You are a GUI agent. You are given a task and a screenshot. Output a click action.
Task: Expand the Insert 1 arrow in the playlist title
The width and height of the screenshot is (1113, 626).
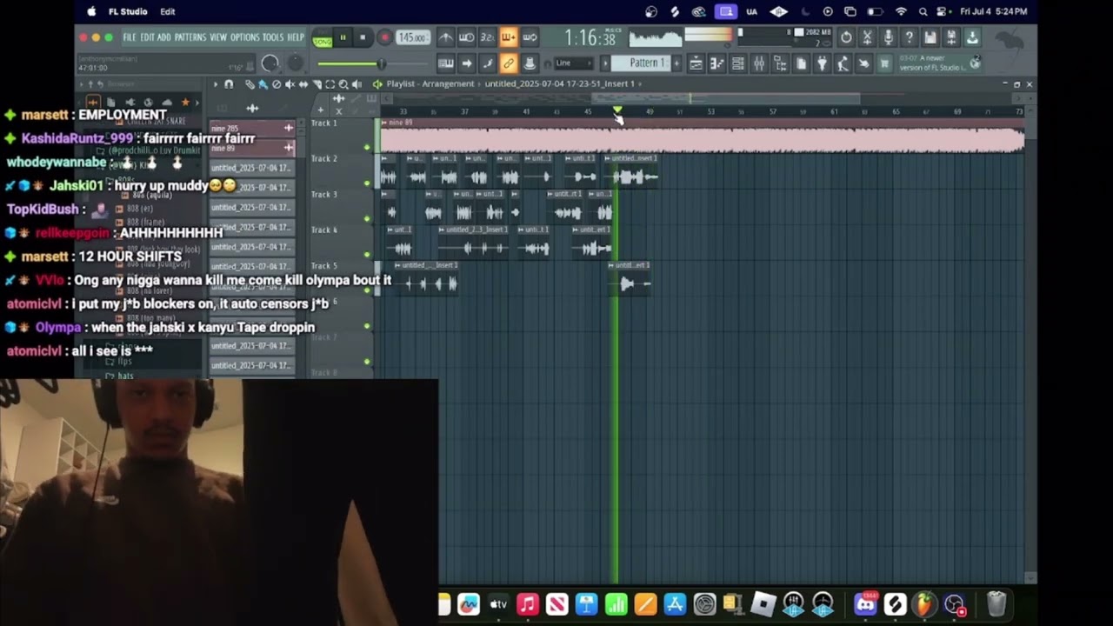click(640, 83)
